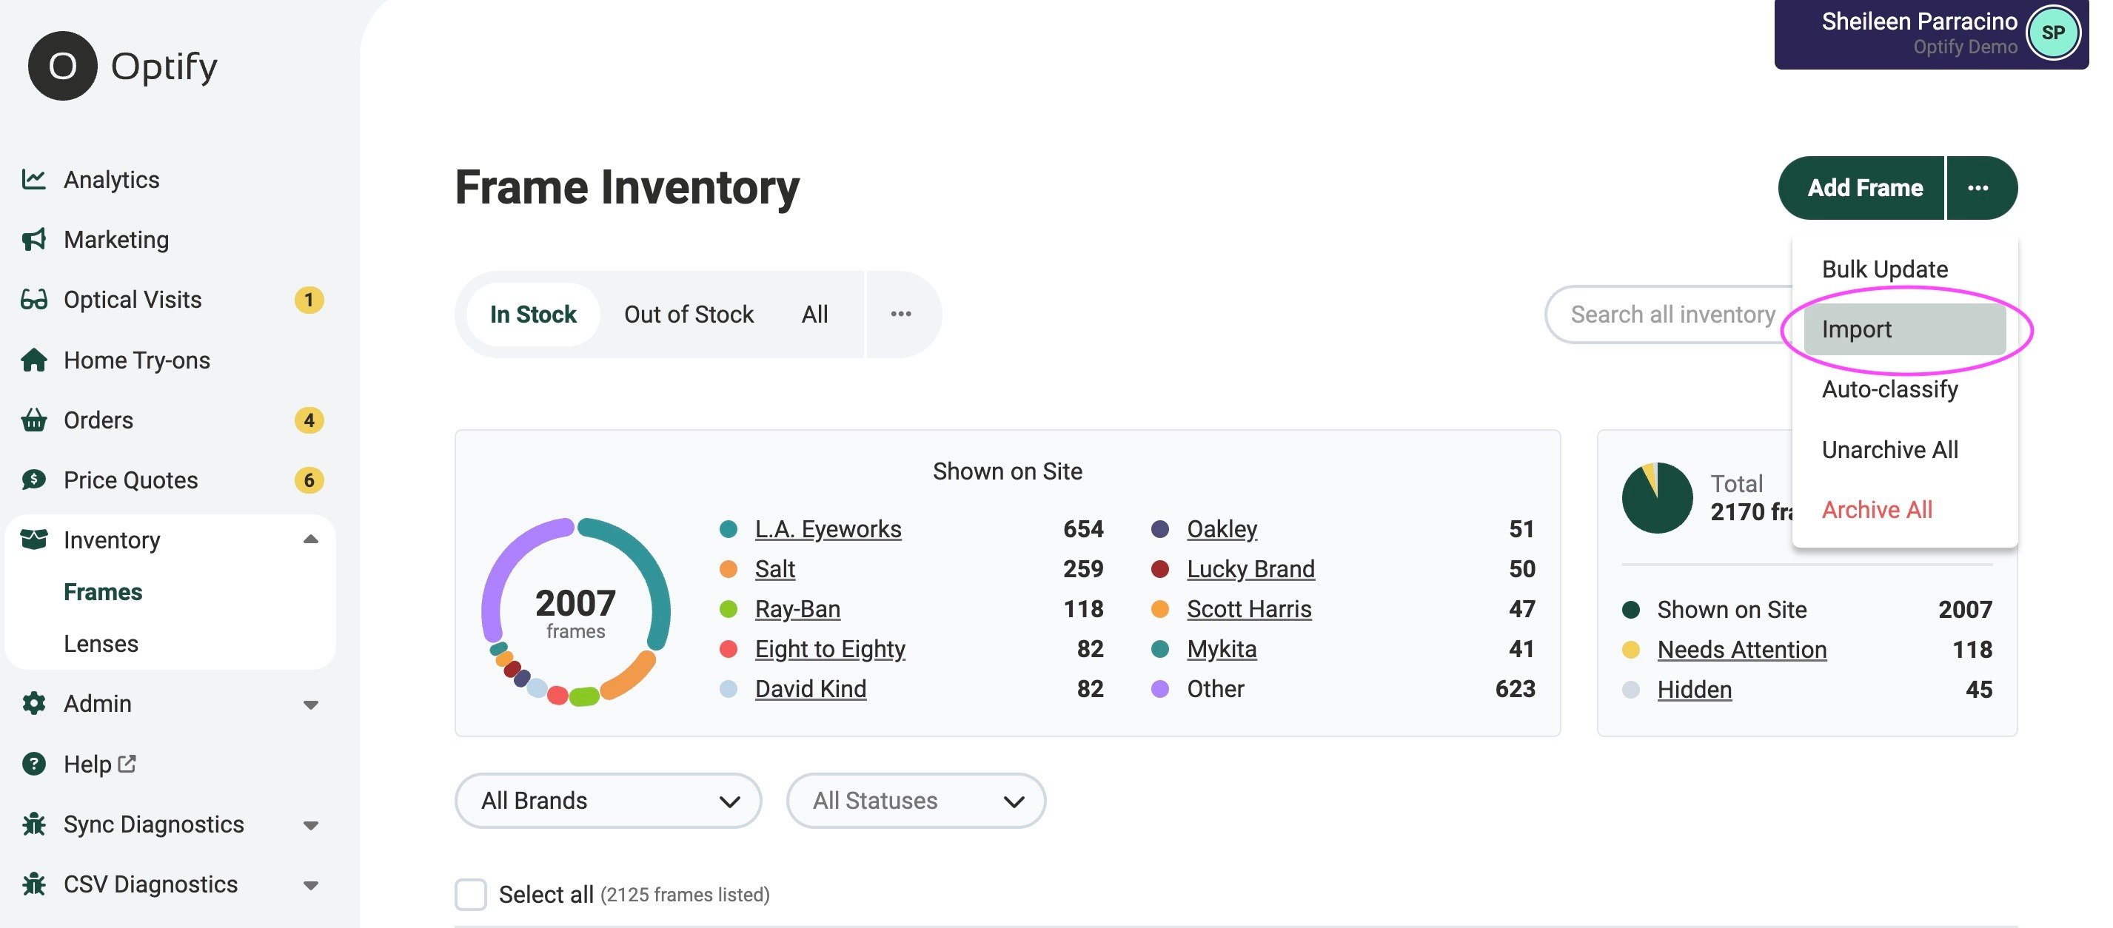Click the frames donut chart
This screenshot has height=928, width=2113.
[x=575, y=611]
